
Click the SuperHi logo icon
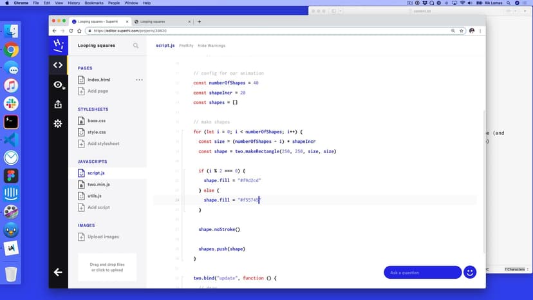[58, 45]
